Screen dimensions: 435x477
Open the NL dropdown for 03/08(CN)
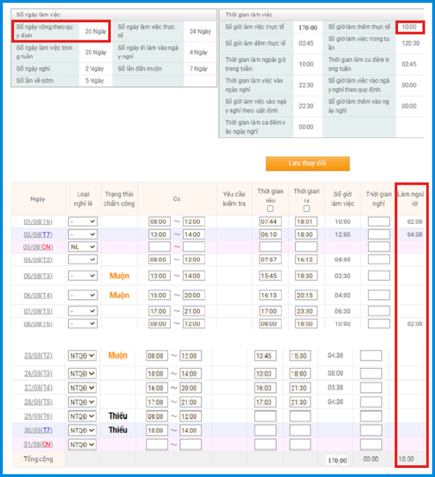[x=82, y=247]
